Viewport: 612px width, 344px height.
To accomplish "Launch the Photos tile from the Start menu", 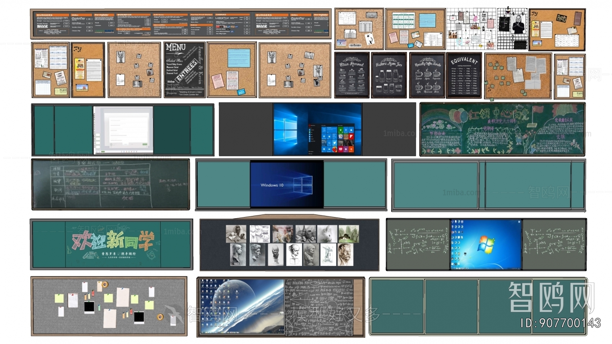I will [329, 136].
